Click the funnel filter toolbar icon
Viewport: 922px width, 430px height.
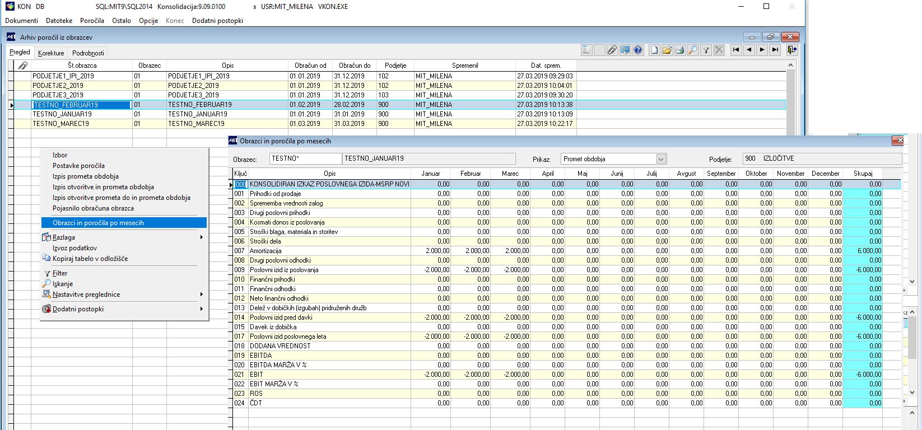point(706,50)
